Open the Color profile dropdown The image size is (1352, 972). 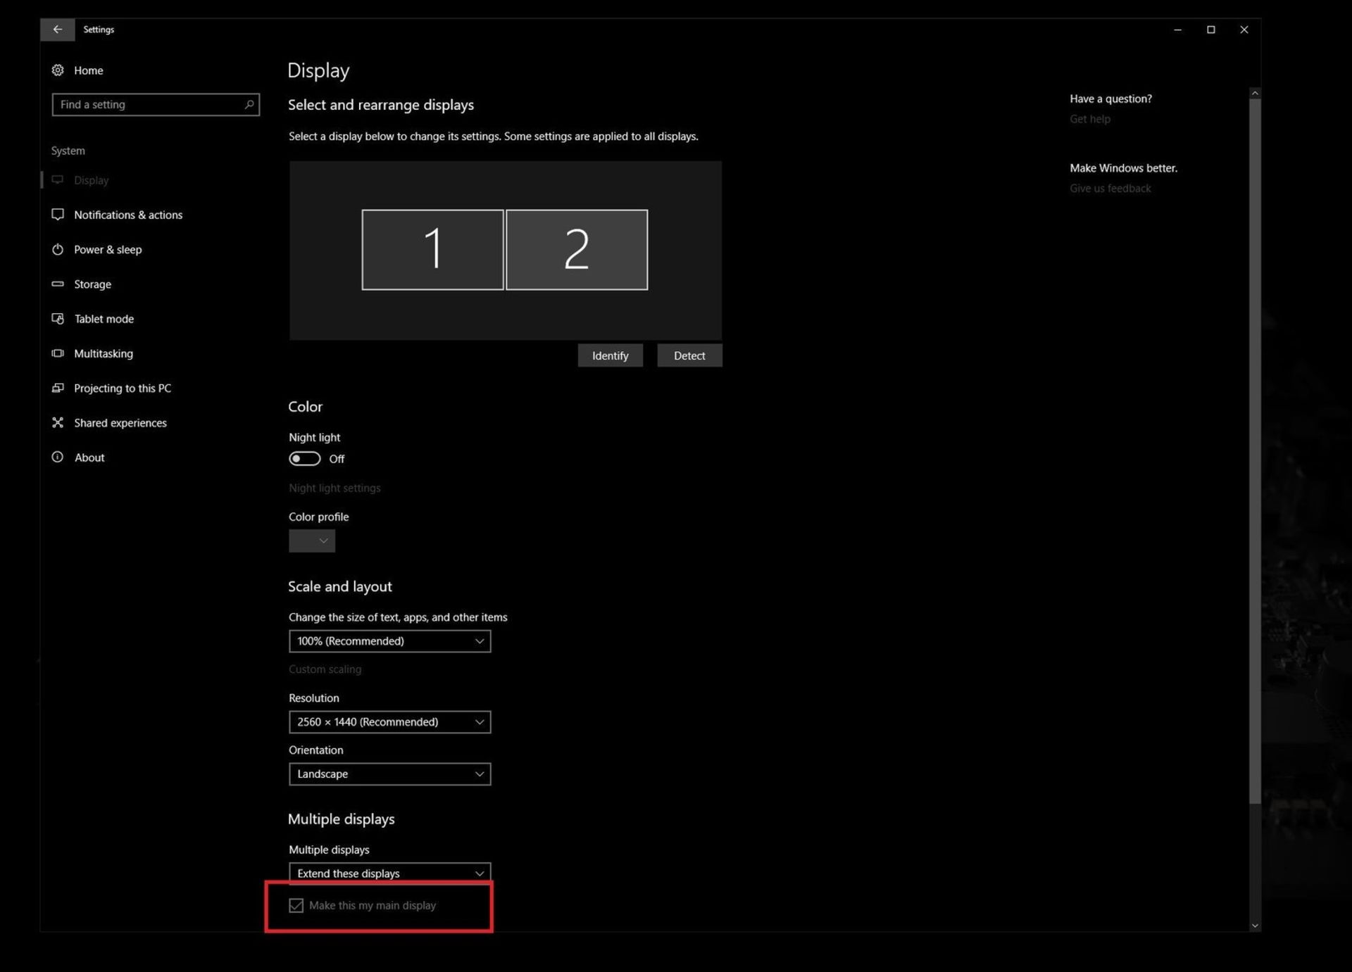click(x=312, y=541)
